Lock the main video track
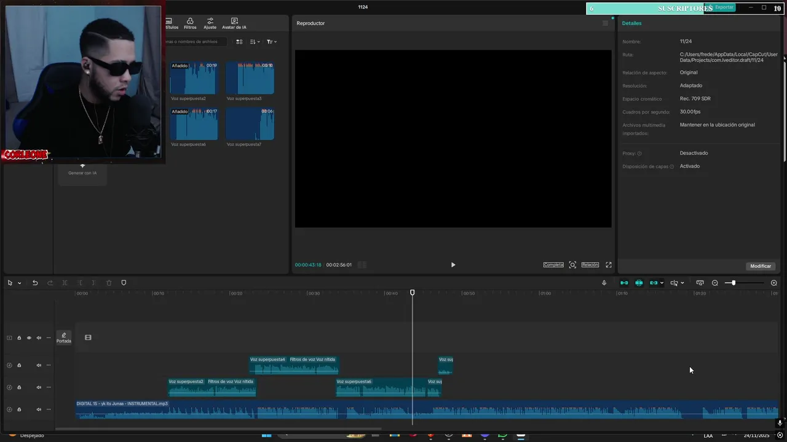The image size is (787, 442). click(x=19, y=338)
